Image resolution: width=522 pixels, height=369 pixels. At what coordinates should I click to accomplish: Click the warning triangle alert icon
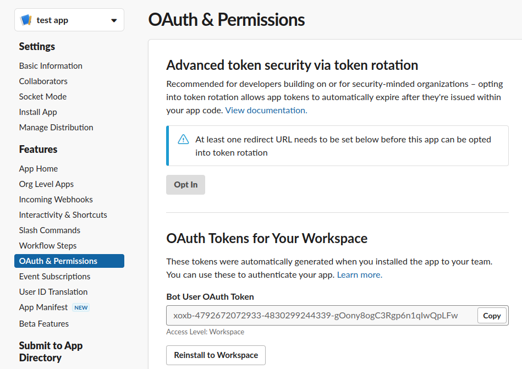tap(183, 139)
